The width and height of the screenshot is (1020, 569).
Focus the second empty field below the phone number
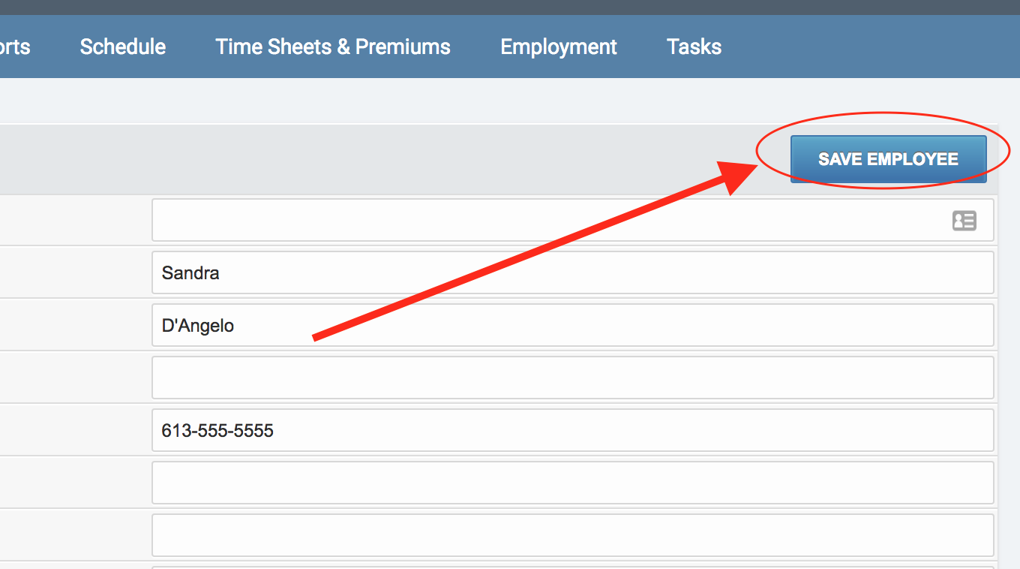pyautogui.click(x=572, y=535)
